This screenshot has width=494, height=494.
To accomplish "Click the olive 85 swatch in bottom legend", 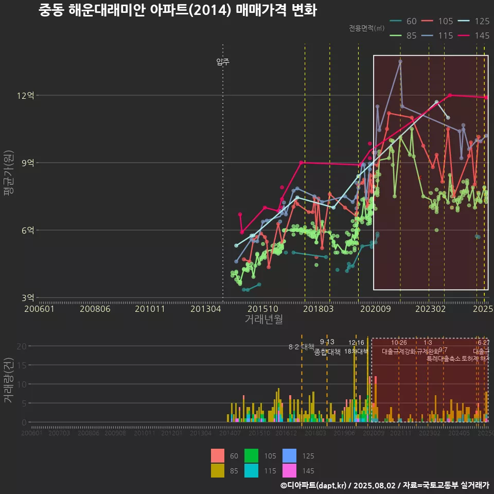I will pos(217,470).
